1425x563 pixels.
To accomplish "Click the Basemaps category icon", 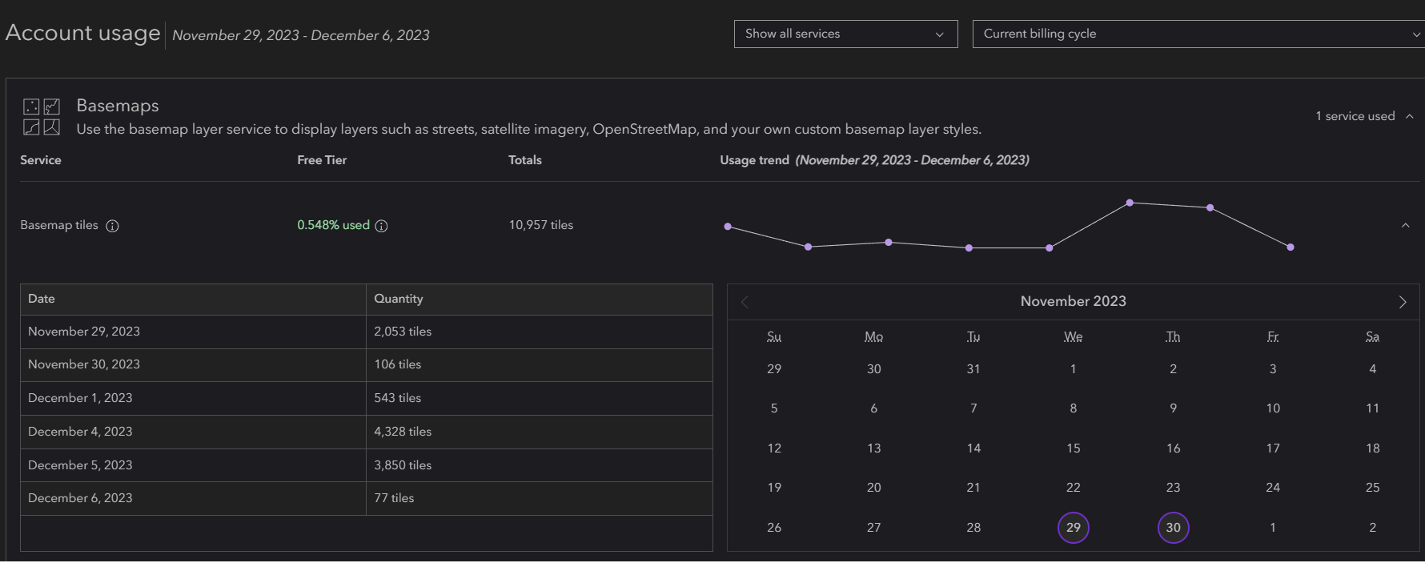I will pos(42,116).
